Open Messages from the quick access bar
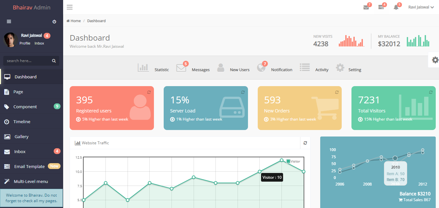The image size is (439, 208). 182,68
